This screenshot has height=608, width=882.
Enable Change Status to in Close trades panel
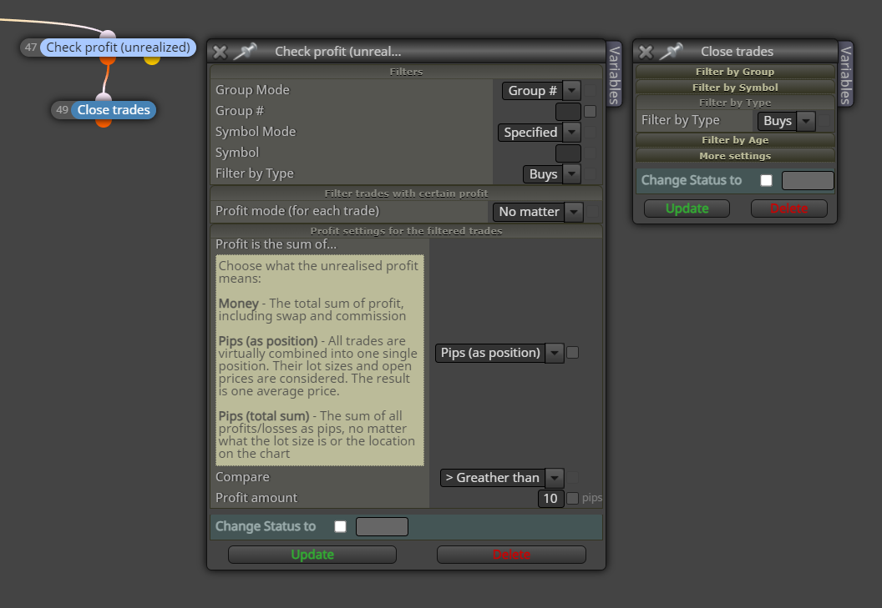[766, 180]
